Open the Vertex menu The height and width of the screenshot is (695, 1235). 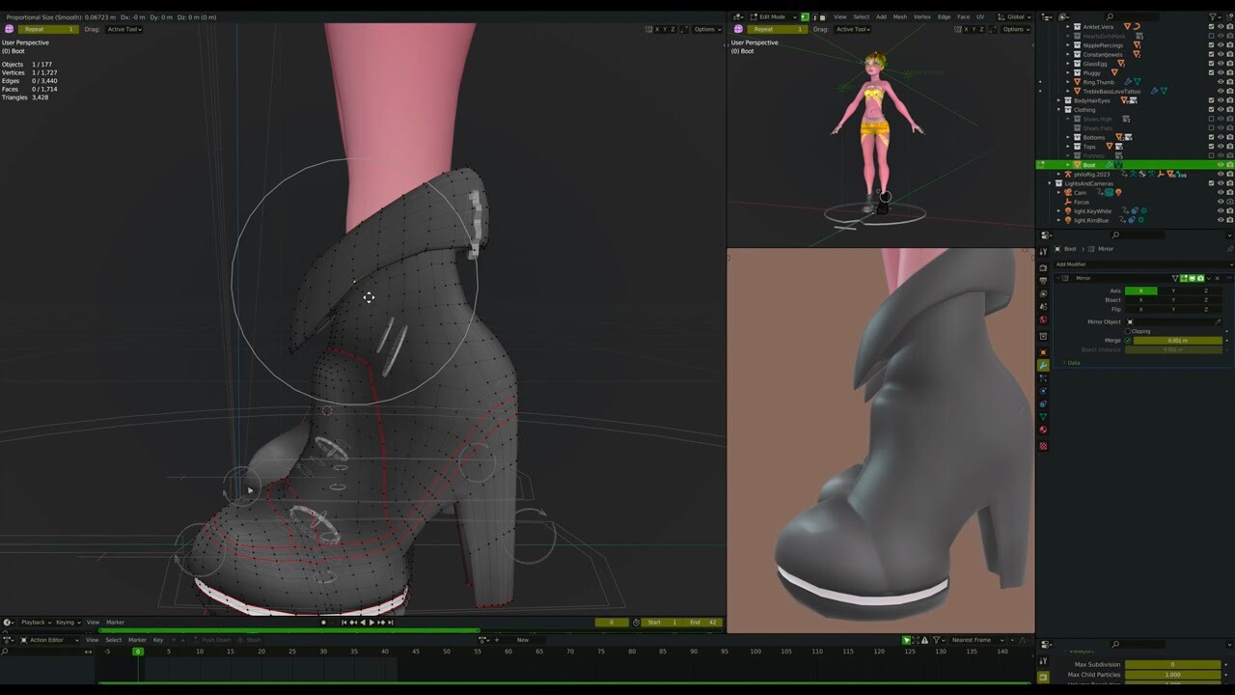click(x=923, y=16)
